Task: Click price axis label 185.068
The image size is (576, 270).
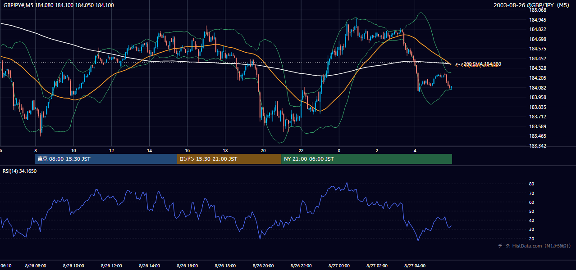Action: point(538,10)
